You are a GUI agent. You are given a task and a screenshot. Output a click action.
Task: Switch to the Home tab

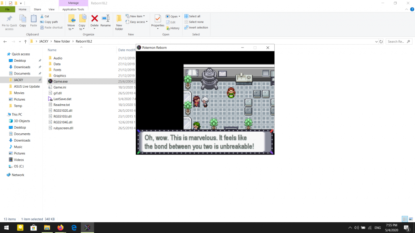(22, 9)
